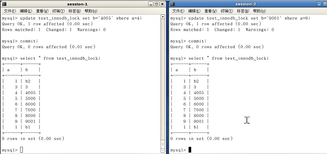The height and width of the screenshot is (154, 327).
Task: Click session-2 terminal window menu icon
Action: (x=173, y=4)
